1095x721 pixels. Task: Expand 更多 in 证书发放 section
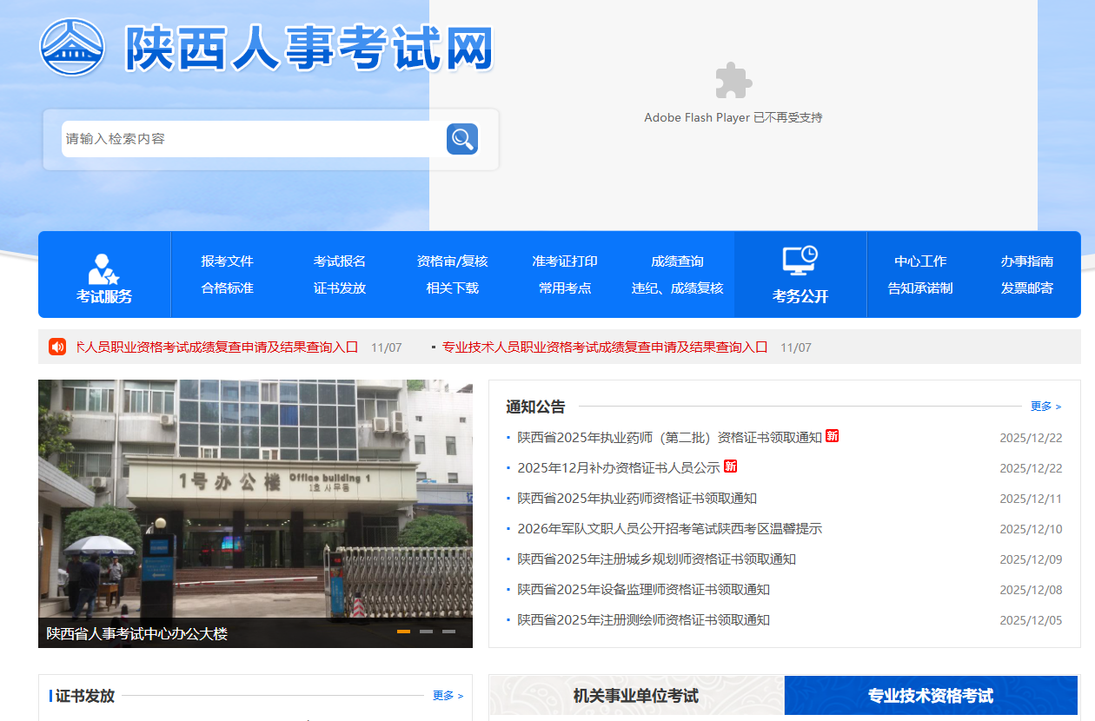448,696
